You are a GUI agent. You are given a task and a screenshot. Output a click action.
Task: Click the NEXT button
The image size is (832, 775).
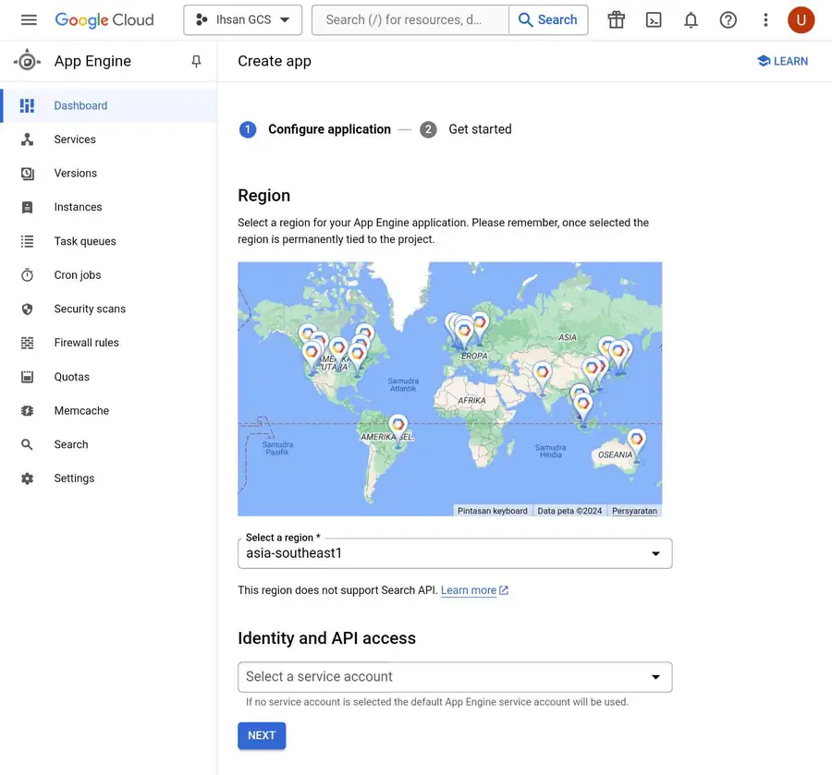tap(262, 735)
